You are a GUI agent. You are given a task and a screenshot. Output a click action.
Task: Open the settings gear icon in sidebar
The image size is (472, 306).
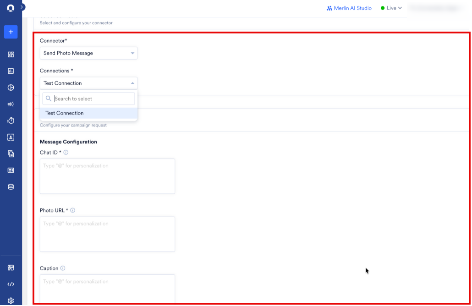11,301
